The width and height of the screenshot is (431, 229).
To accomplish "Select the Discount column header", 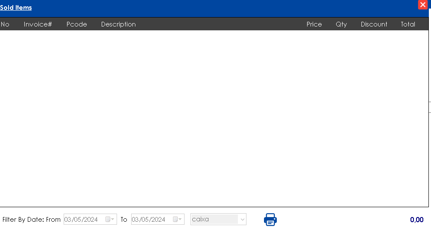I will click(374, 24).
